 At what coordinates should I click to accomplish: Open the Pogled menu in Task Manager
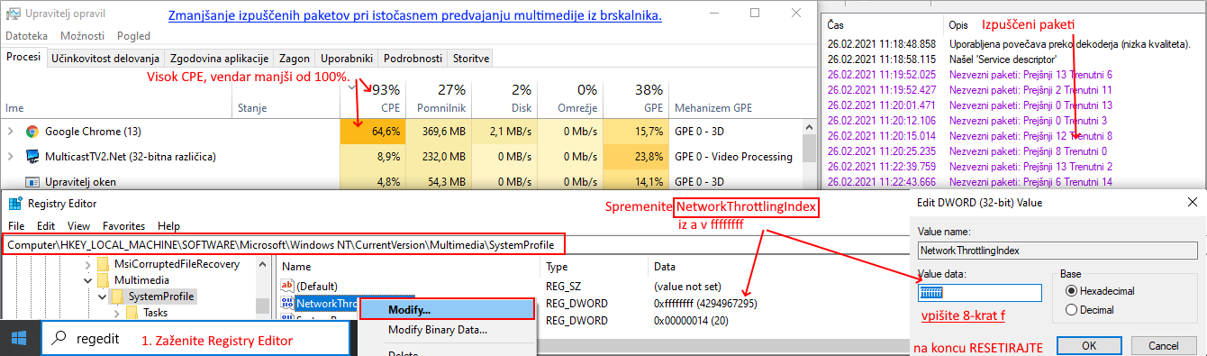point(133,36)
